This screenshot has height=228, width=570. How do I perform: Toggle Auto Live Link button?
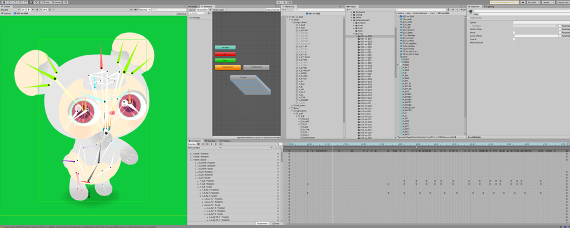point(272,10)
